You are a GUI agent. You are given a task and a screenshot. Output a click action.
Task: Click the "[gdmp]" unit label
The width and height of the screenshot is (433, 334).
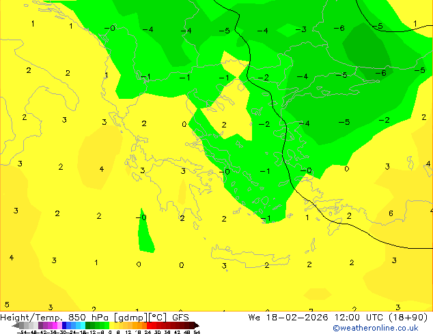coord(131,318)
